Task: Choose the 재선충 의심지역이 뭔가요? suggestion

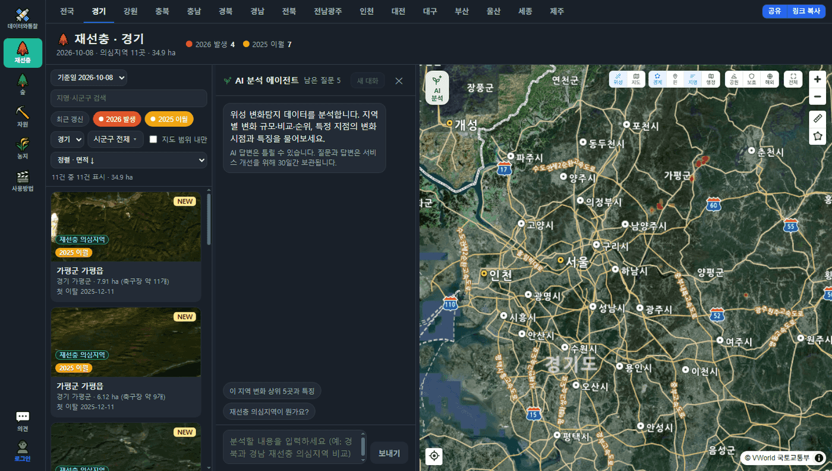Action: coord(269,412)
